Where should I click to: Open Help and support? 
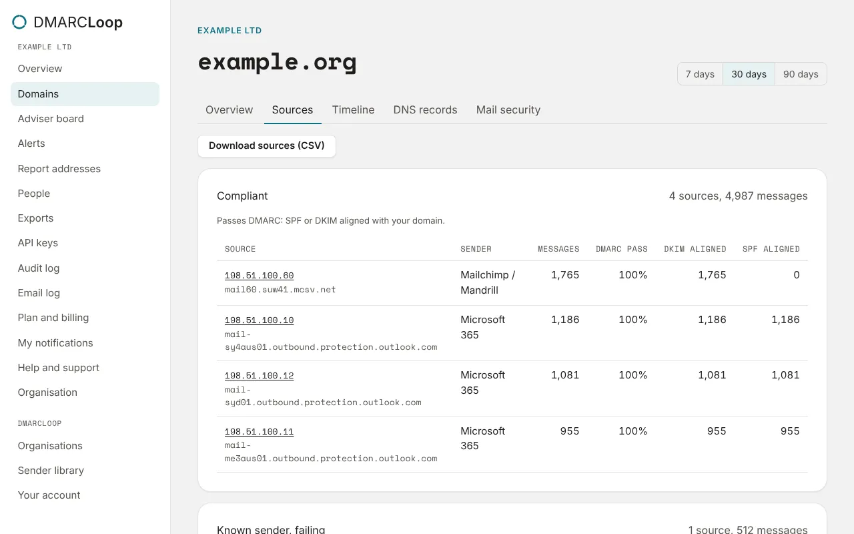pyautogui.click(x=85, y=368)
